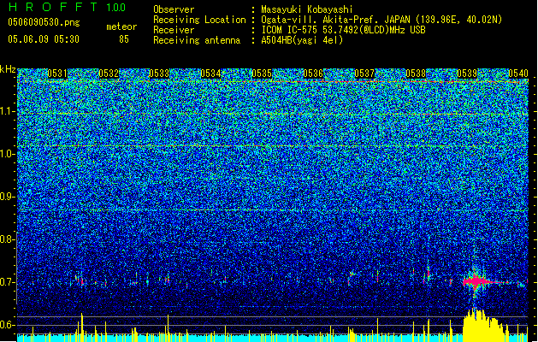
Task: Click the 0535 time marker
Action: point(262,74)
